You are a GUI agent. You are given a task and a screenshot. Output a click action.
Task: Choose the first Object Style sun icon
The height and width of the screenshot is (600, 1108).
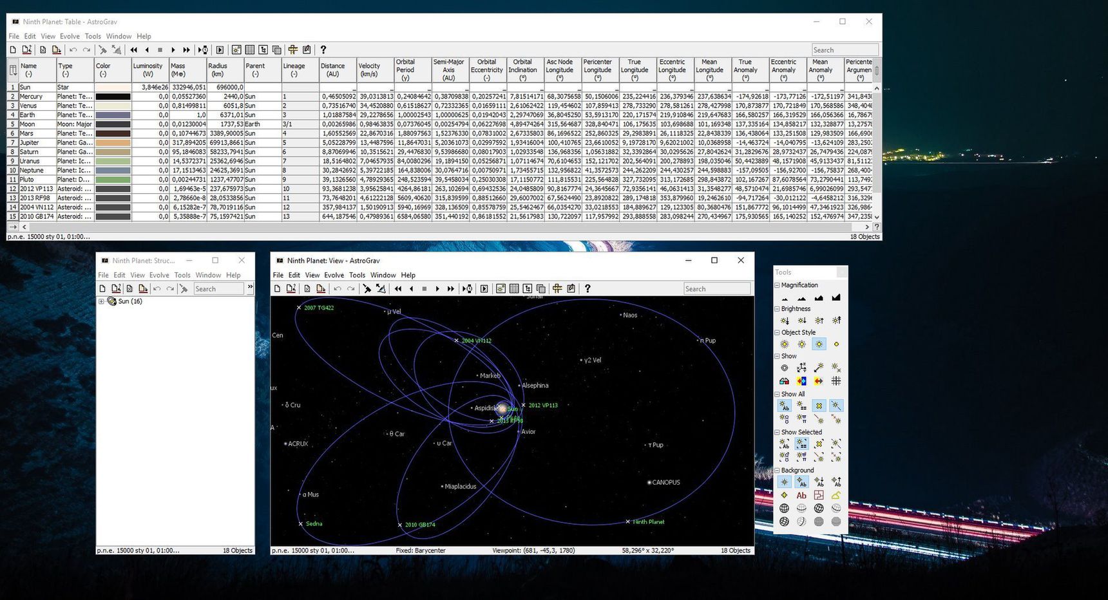tap(785, 344)
